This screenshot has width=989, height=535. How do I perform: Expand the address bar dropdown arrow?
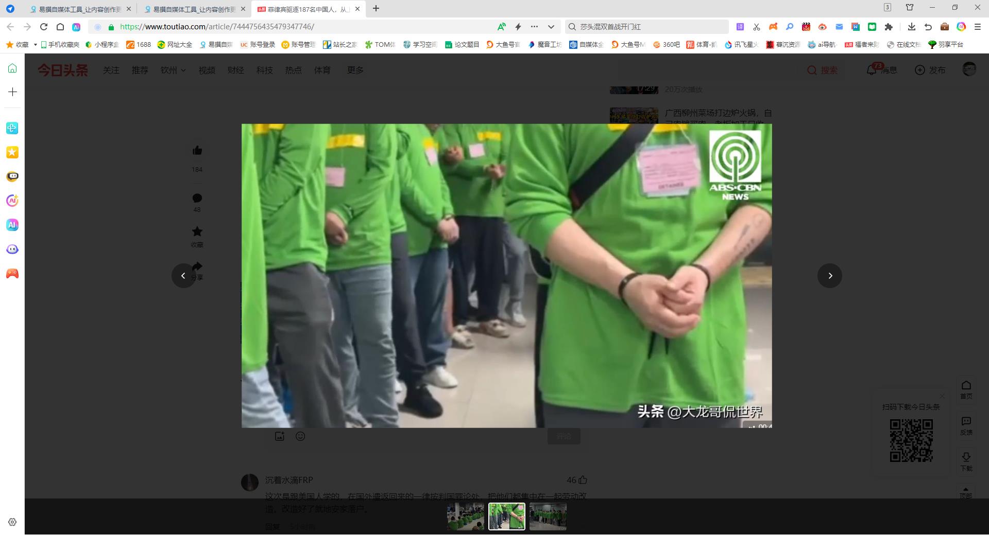click(551, 27)
